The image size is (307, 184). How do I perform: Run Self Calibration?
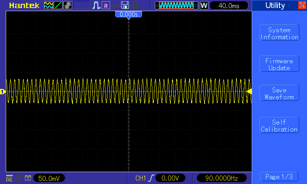[279, 125]
